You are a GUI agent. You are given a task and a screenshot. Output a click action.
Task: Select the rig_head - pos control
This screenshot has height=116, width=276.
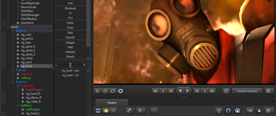(70, 71)
